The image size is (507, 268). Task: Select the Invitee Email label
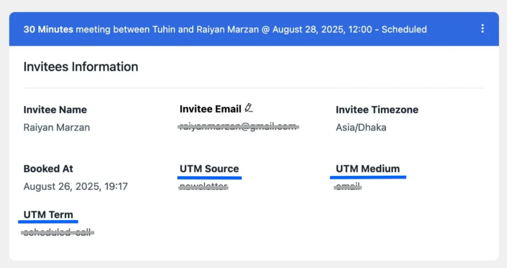(x=210, y=109)
